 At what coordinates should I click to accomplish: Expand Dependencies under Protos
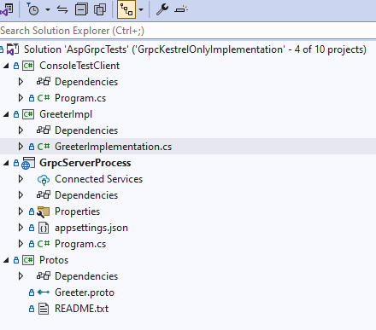(21, 276)
